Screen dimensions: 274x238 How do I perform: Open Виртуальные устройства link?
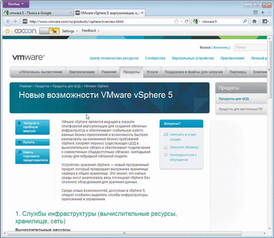(193, 58)
